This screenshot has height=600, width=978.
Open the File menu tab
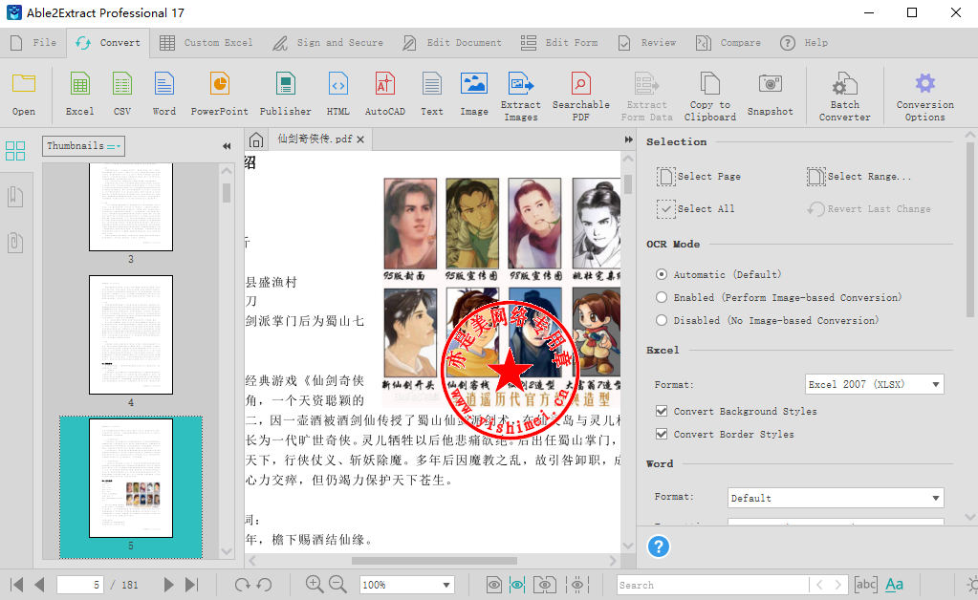point(34,43)
